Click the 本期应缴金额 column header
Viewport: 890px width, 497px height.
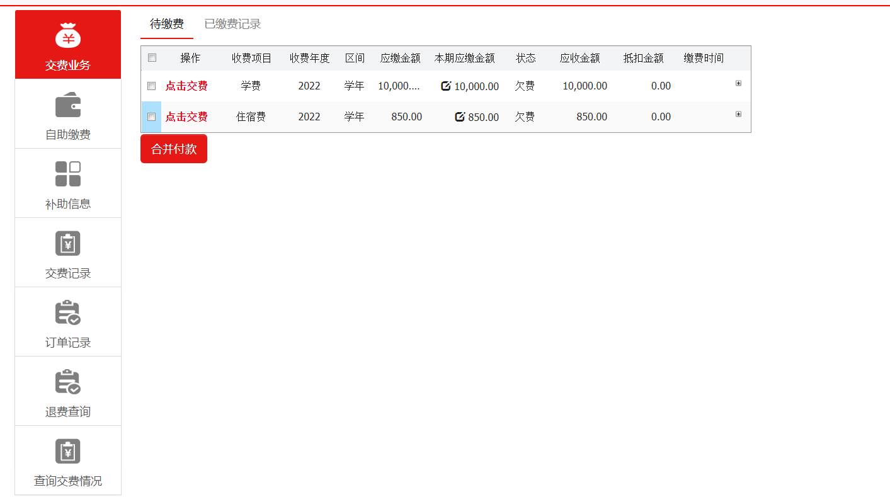point(464,58)
